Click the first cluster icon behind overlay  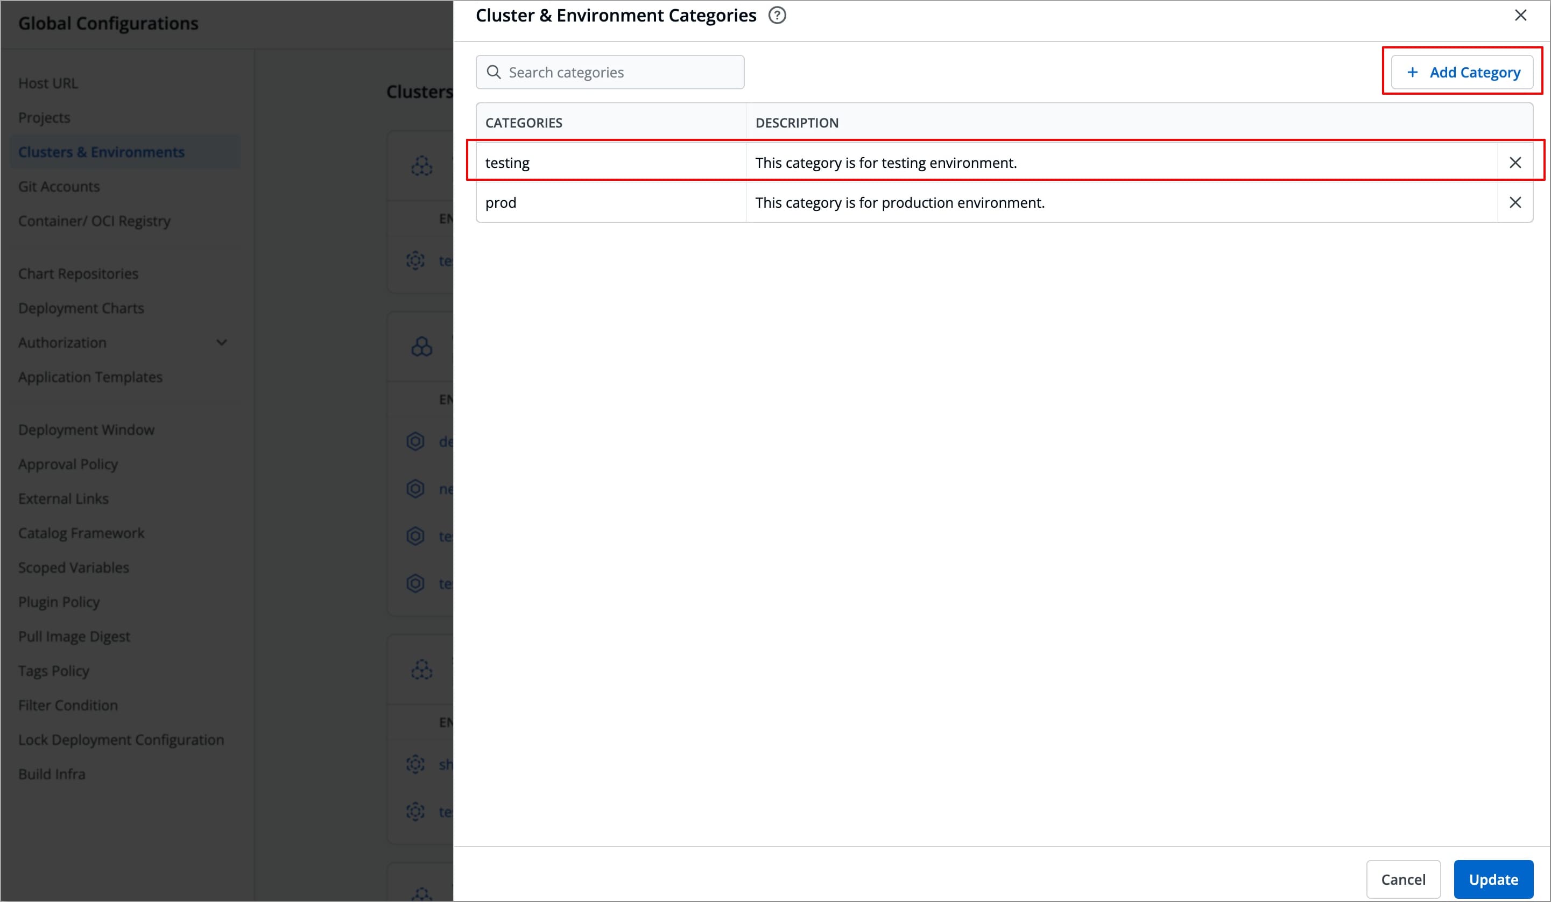pos(421,166)
